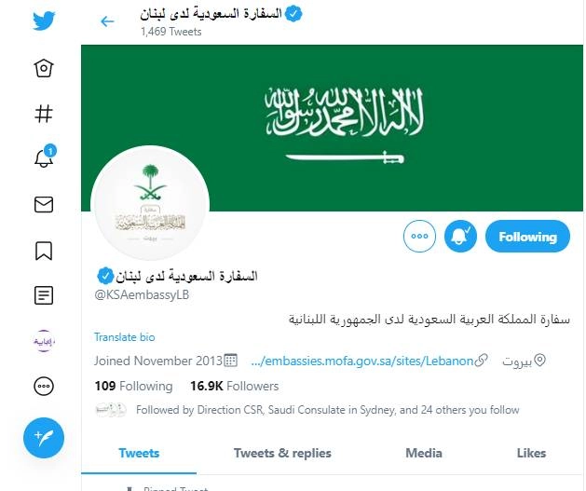Expand the More circle menu in sidebar

coord(44,387)
